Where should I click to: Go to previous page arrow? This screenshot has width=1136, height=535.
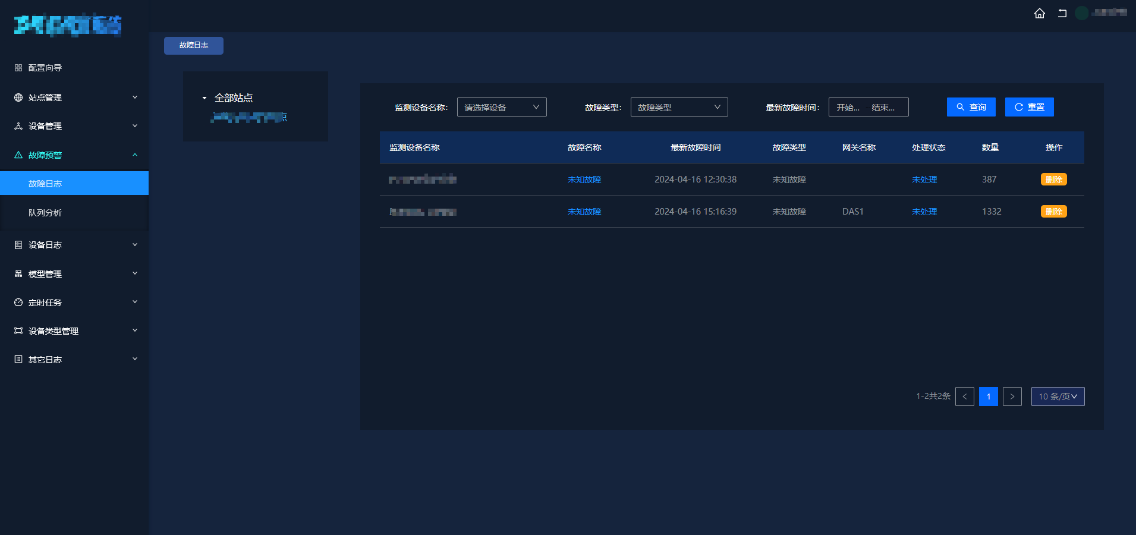[965, 396]
